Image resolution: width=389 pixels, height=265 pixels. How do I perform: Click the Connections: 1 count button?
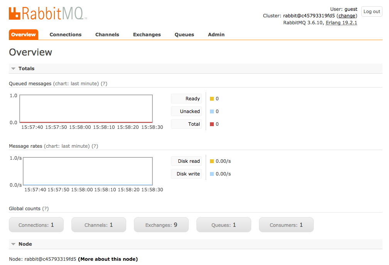(x=36, y=225)
